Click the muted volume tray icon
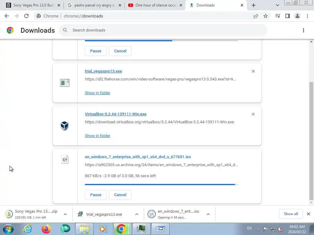 coord(280,229)
